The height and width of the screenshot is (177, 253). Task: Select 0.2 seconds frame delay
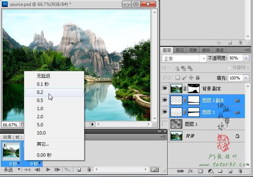[40, 92]
